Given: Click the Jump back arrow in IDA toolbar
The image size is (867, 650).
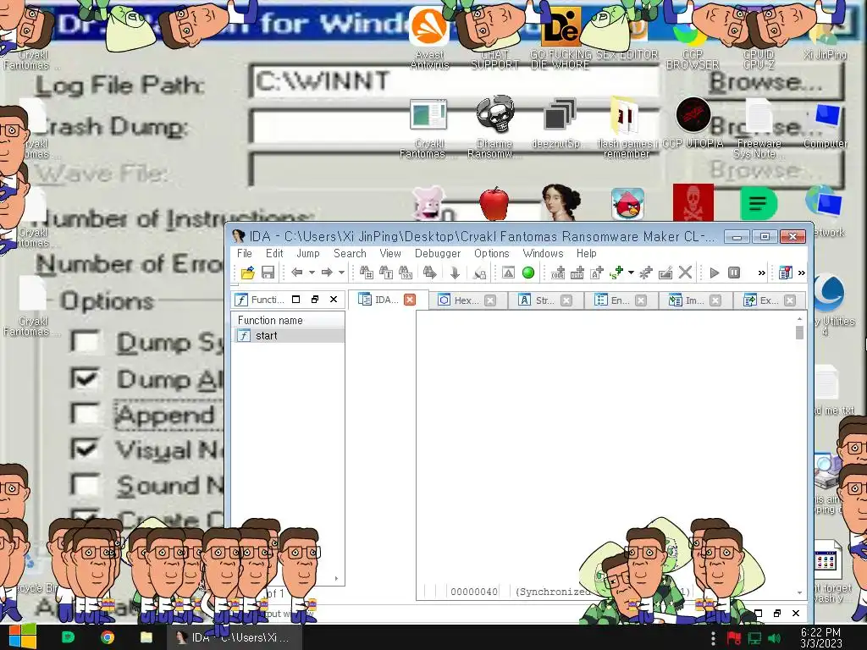Looking at the screenshot, I should [x=297, y=273].
